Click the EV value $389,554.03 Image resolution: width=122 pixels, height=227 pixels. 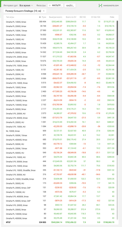click(x=71, y=22)
